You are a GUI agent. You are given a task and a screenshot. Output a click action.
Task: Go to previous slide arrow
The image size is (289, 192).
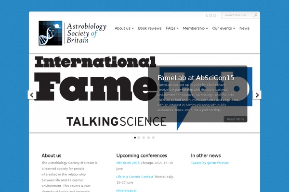[32, 95]
